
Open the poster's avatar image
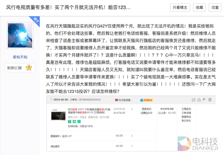[20, 36]
